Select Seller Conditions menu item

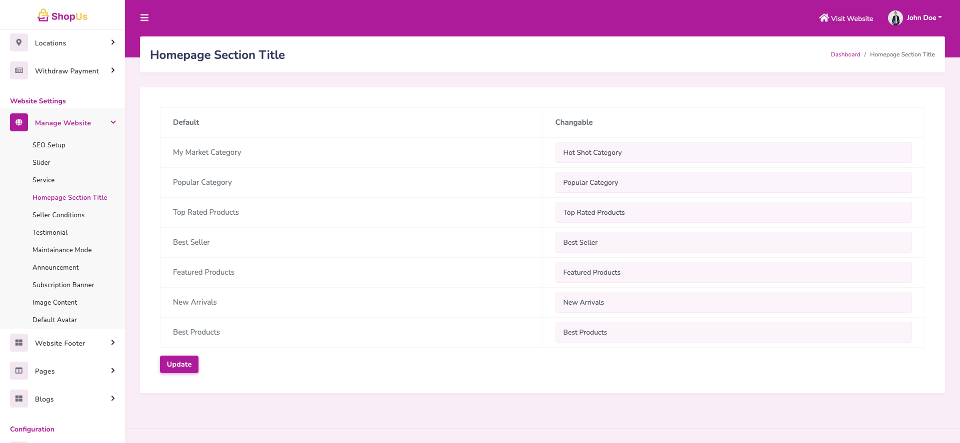pyautogui.click(x=58, y=215)
